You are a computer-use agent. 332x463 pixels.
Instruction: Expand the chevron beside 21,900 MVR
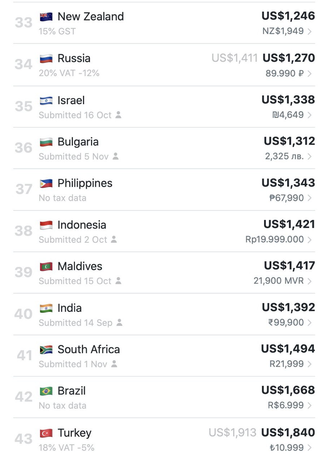pyautogui.click(x=310, y=281)
